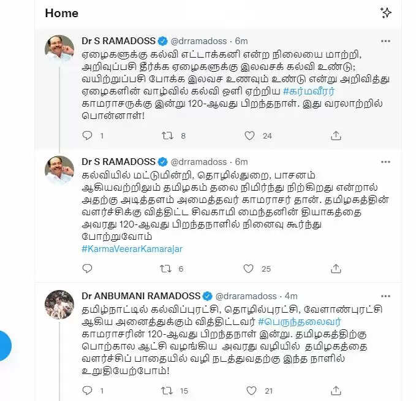The width and height of the screenshot is (416, 401).
Task: Open Dr ANBUMANI RAMADOSS profile picture
Action: coord(59,304)
